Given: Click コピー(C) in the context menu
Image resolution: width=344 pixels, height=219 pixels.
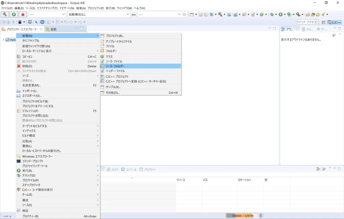Looking at the screenshot, I should tap(58, 56).
